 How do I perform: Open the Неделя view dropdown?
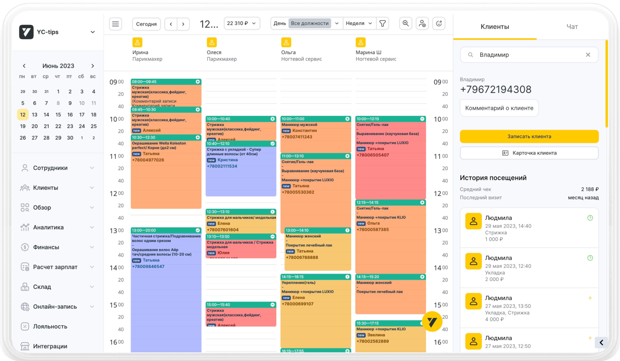(x=359, y=24)
